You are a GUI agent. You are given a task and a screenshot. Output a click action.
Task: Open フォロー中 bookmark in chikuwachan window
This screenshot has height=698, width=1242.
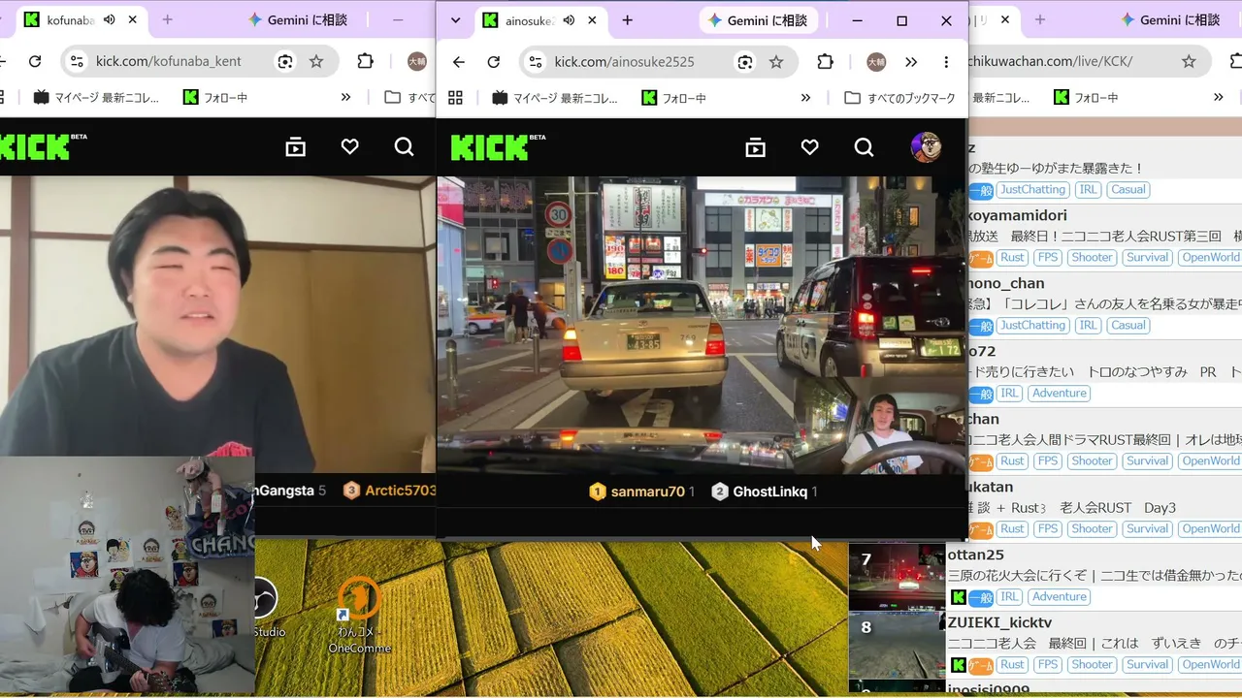(1086, 97)
